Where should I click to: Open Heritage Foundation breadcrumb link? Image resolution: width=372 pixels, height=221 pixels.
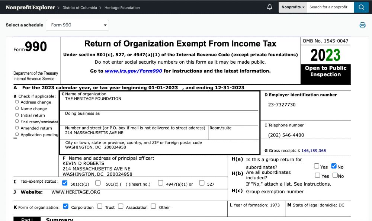(x=122, y=7)
